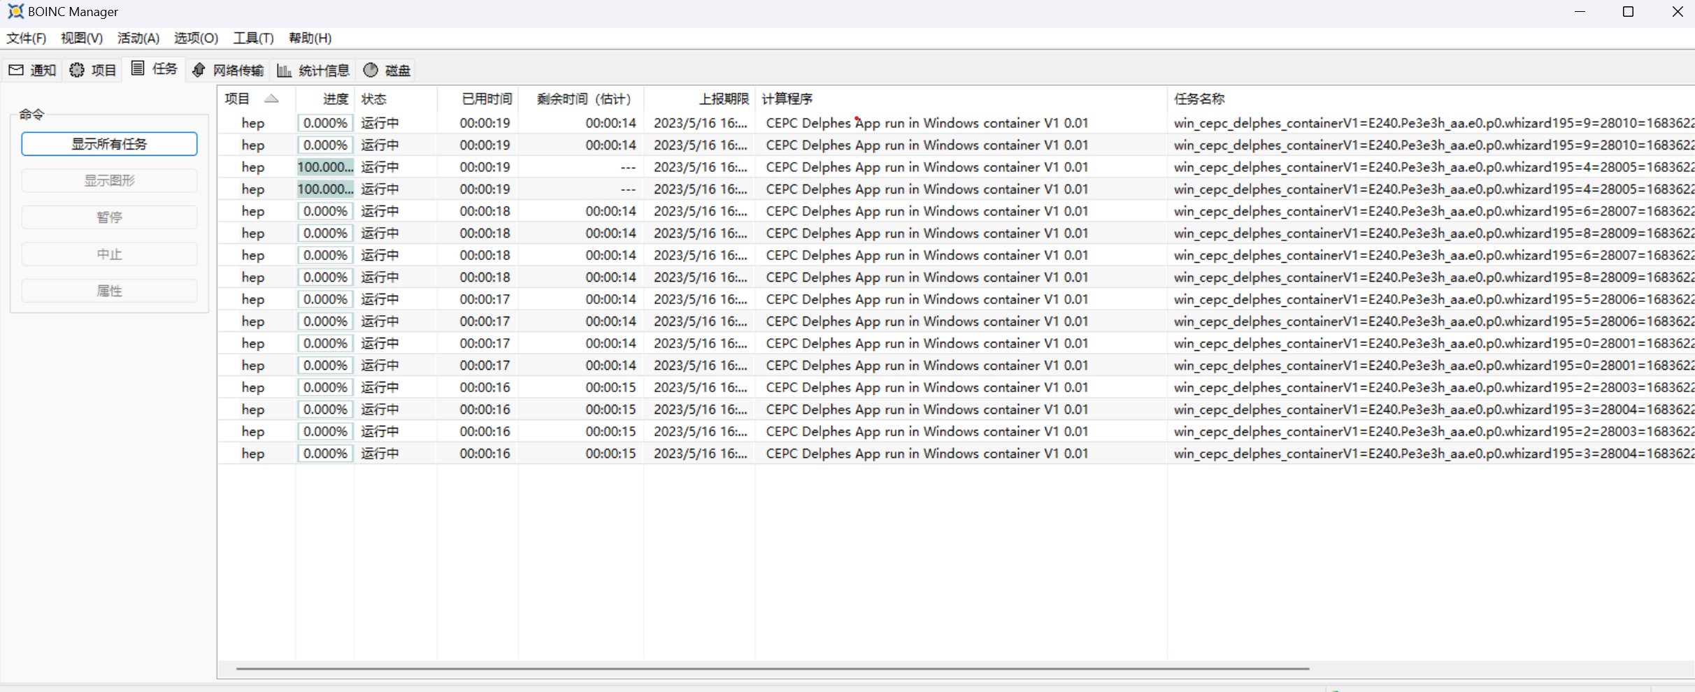Click the 显示图形 button
The width and height of the screenshot is (1695, 692).
click(109, 180)
